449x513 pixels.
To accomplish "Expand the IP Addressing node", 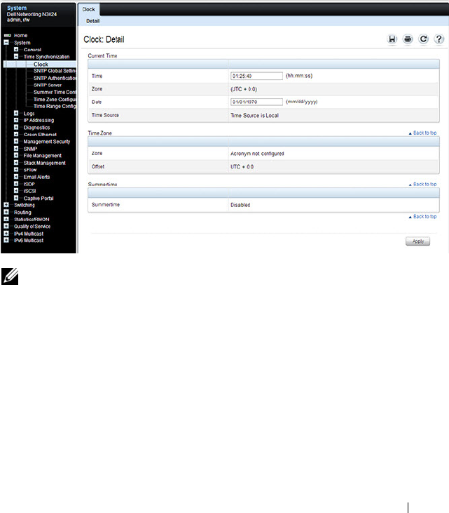I will 16,120.
